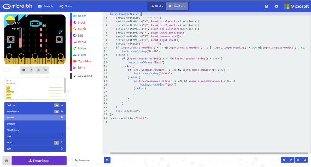Mute the simulator audio
Viewport: 311px width, 167px height.
pyautogui.click(x=39, y=70)
